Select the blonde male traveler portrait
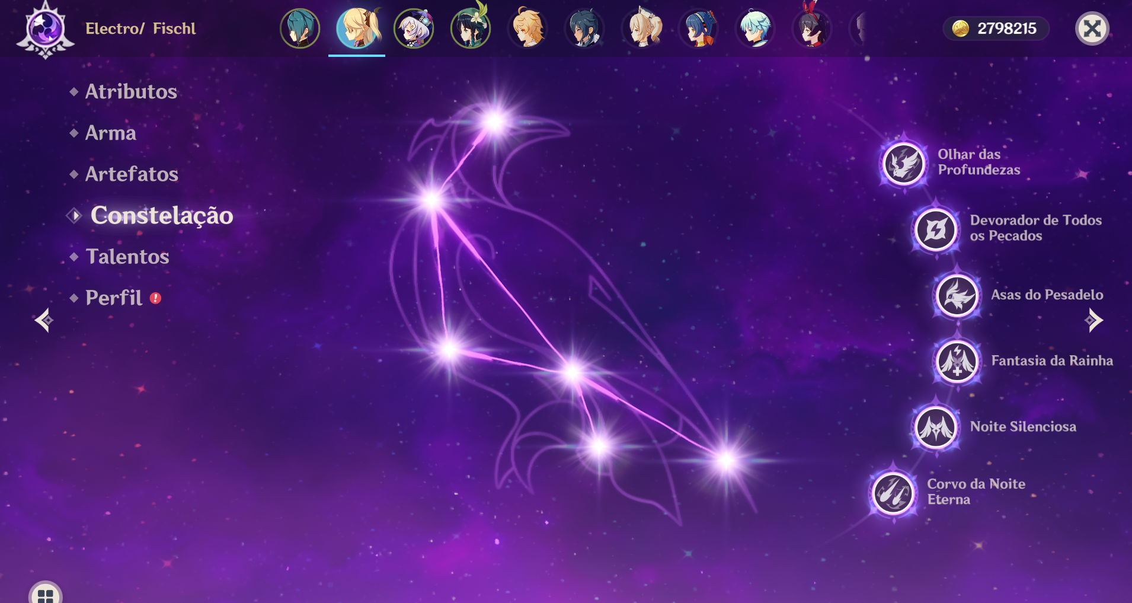 (527, 28)
